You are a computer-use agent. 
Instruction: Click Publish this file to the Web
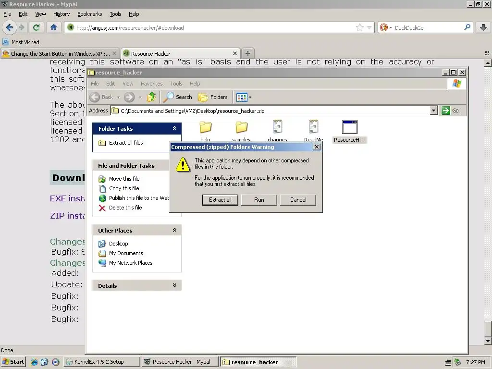pos(139,198)
